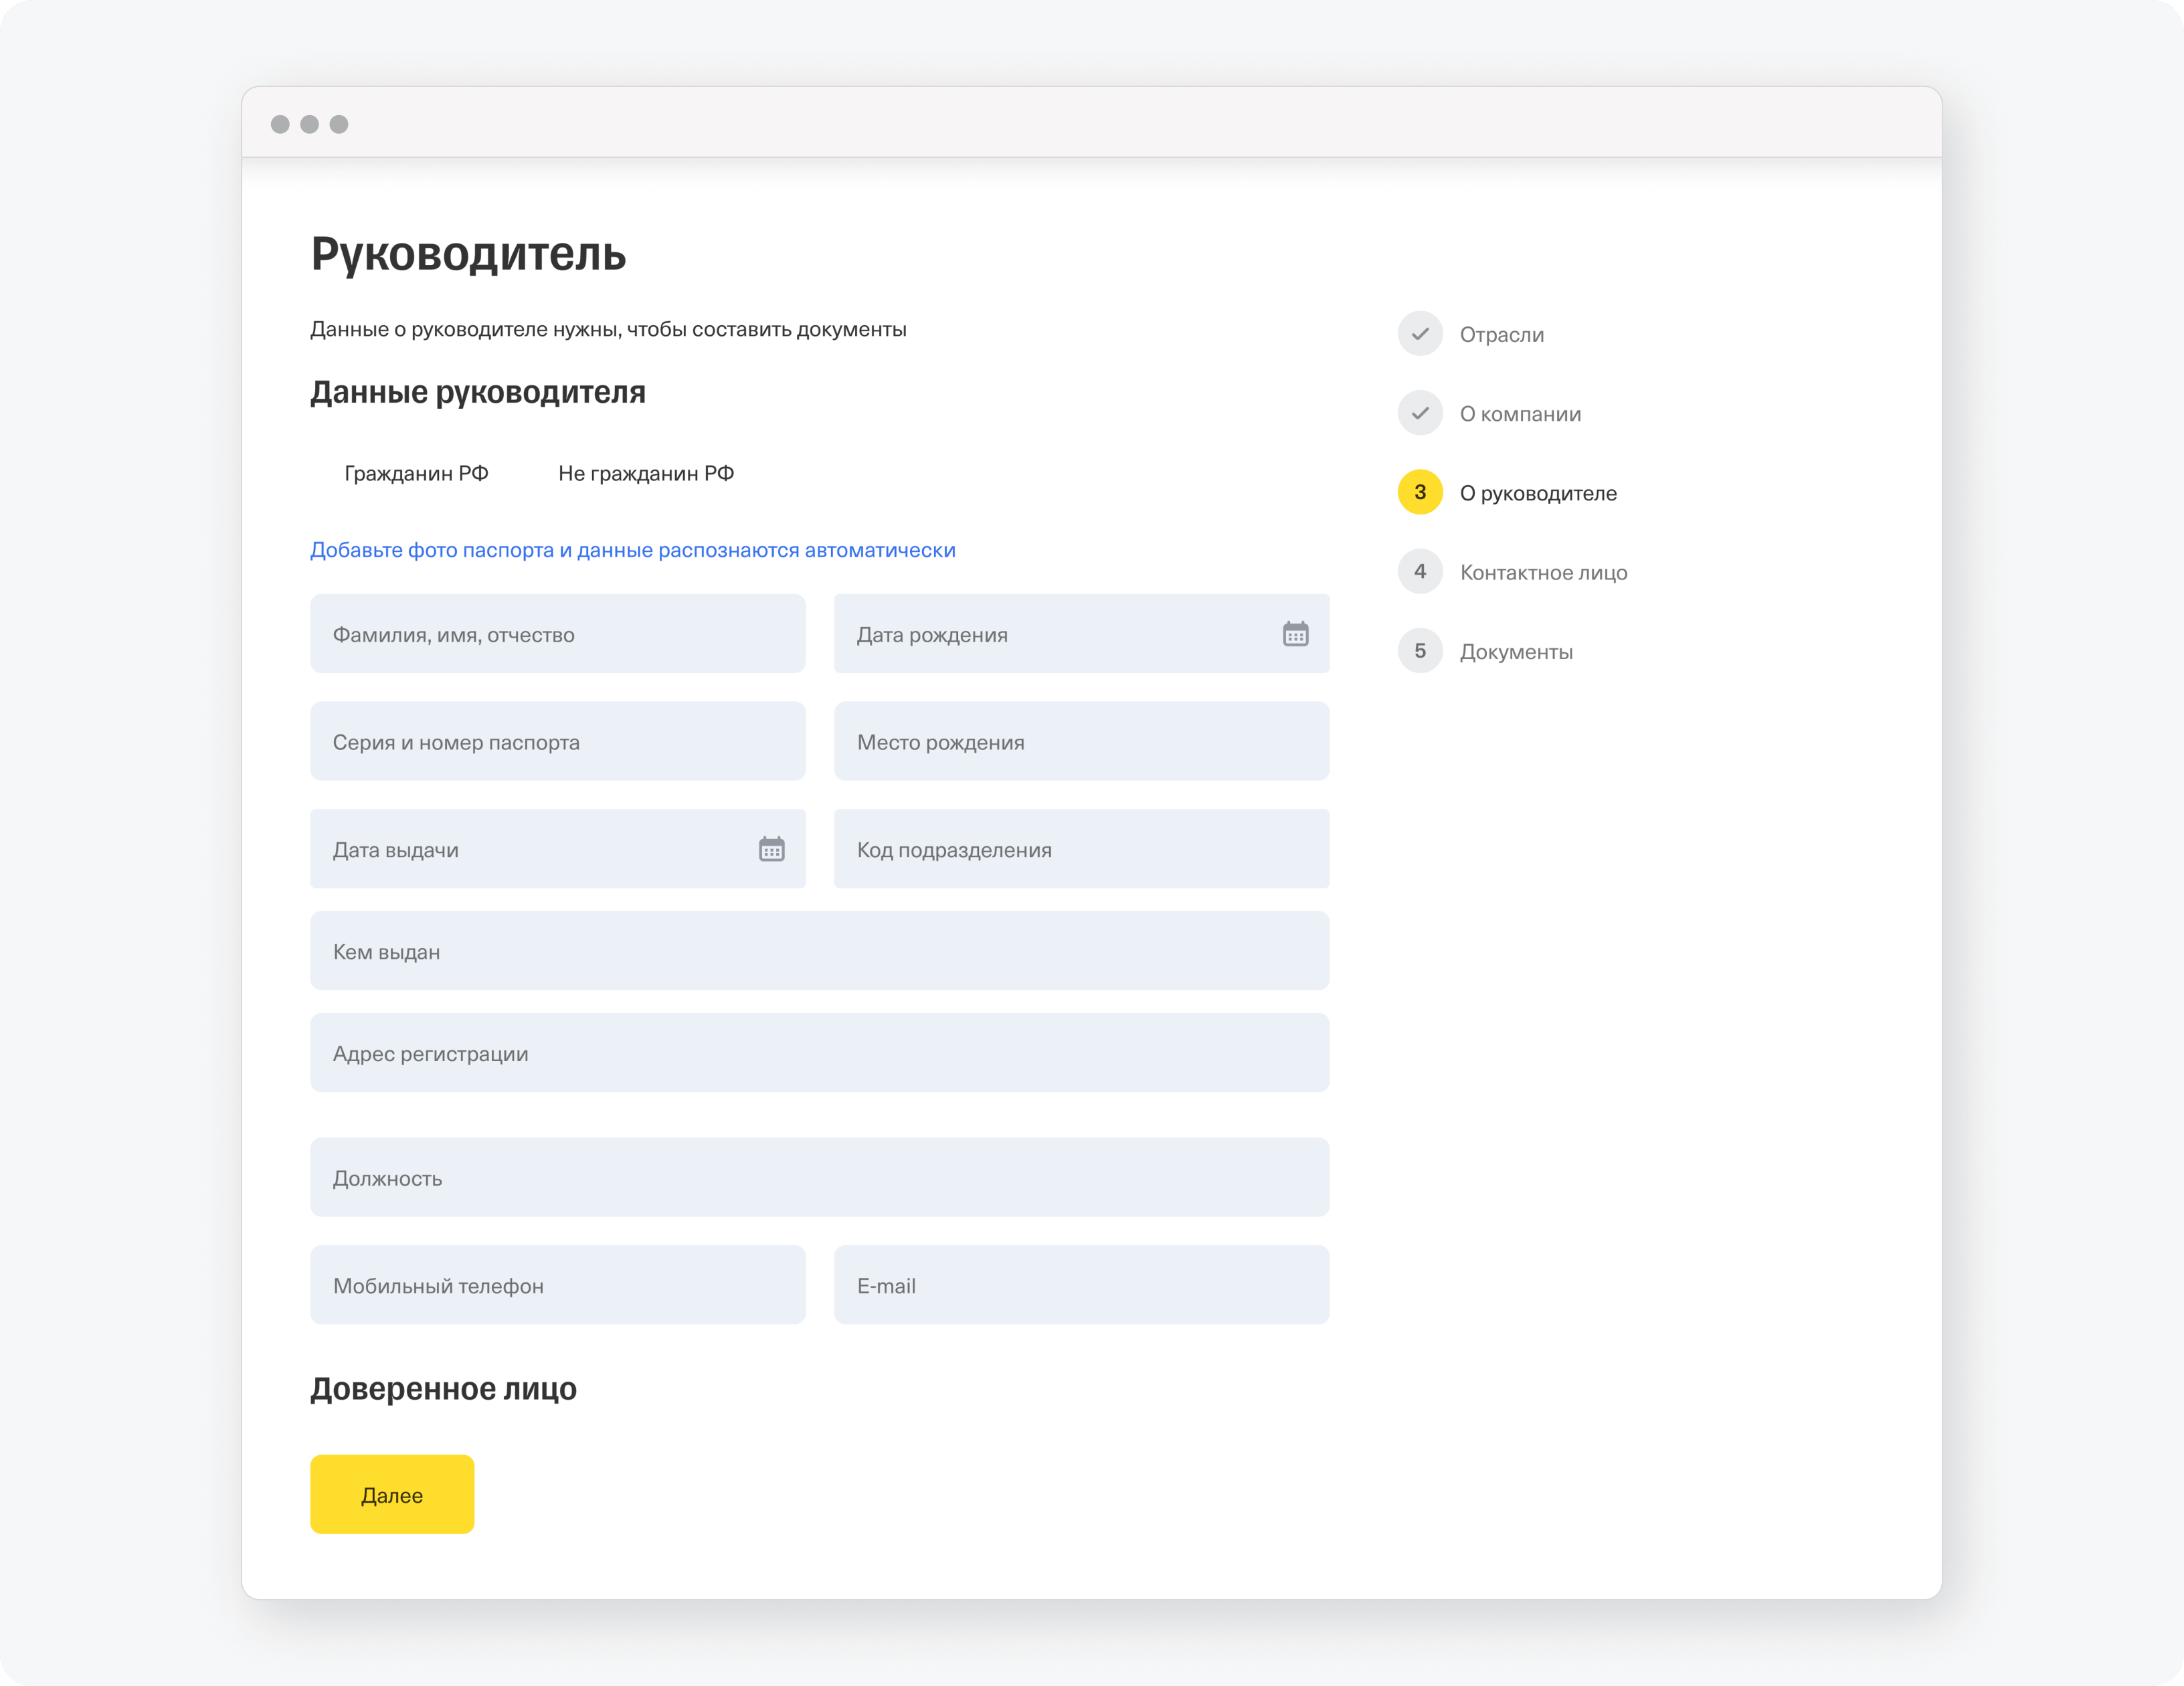Viewport: 2184px width, 1686px height.
Task: Select the Не гражданин РФ option
Action: [x=646, y=473]
